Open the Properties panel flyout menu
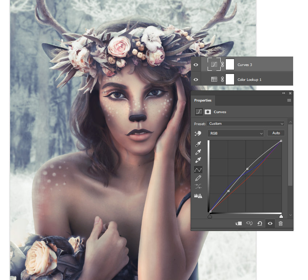This screenshot has height=280, width=308. [289, 100]
